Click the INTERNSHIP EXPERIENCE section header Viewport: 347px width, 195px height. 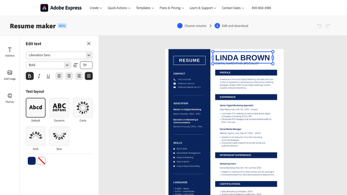(246, 155)
